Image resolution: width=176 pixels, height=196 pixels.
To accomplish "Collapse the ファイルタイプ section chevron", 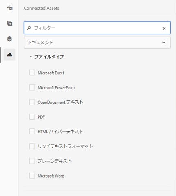I will pyautogui.click(x=31, y=57).
